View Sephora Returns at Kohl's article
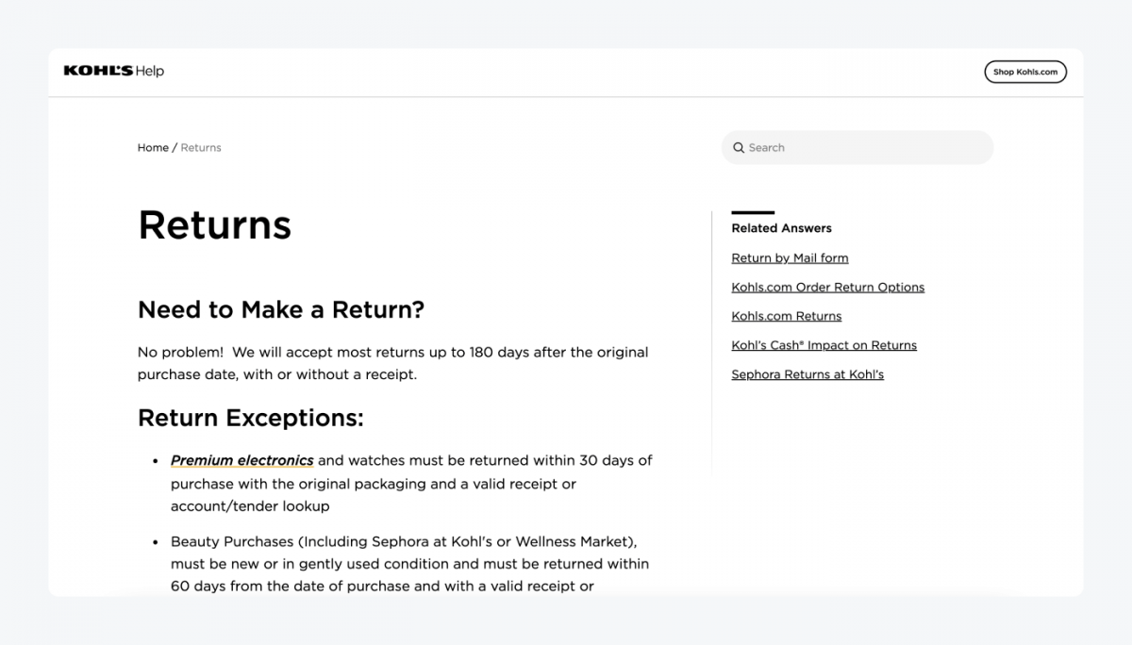The width and height of the screenshot is (1132, 645). pyautogui.click(x=807, y=374)
